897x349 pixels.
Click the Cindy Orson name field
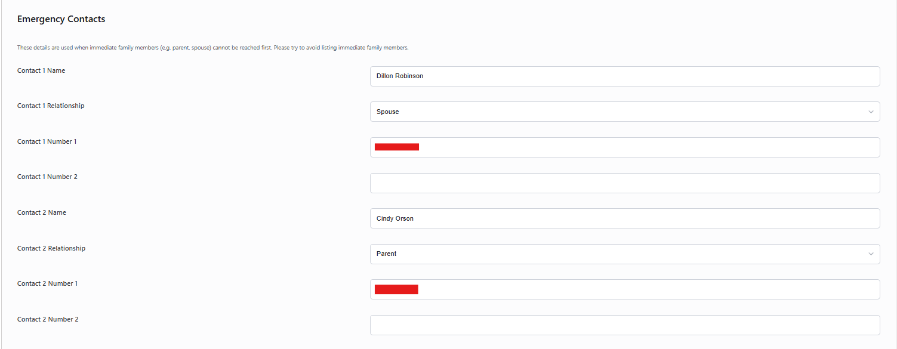click(625, 218)
